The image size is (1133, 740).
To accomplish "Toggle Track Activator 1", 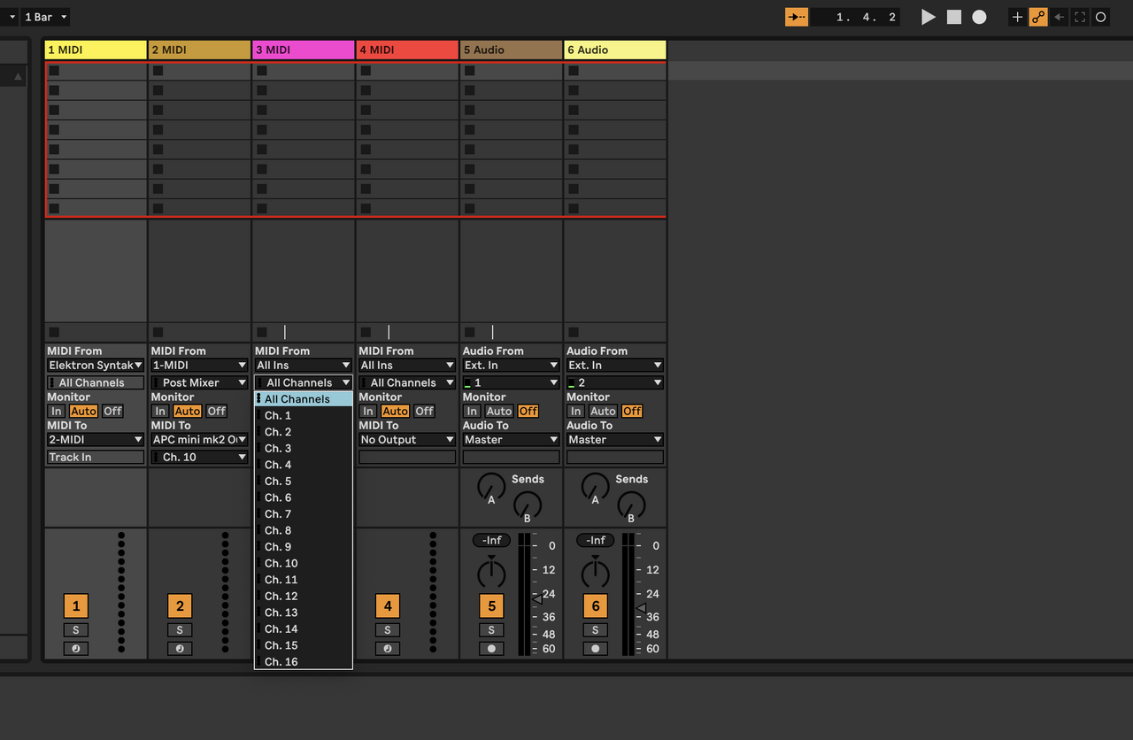I will [x=76, y=606].
